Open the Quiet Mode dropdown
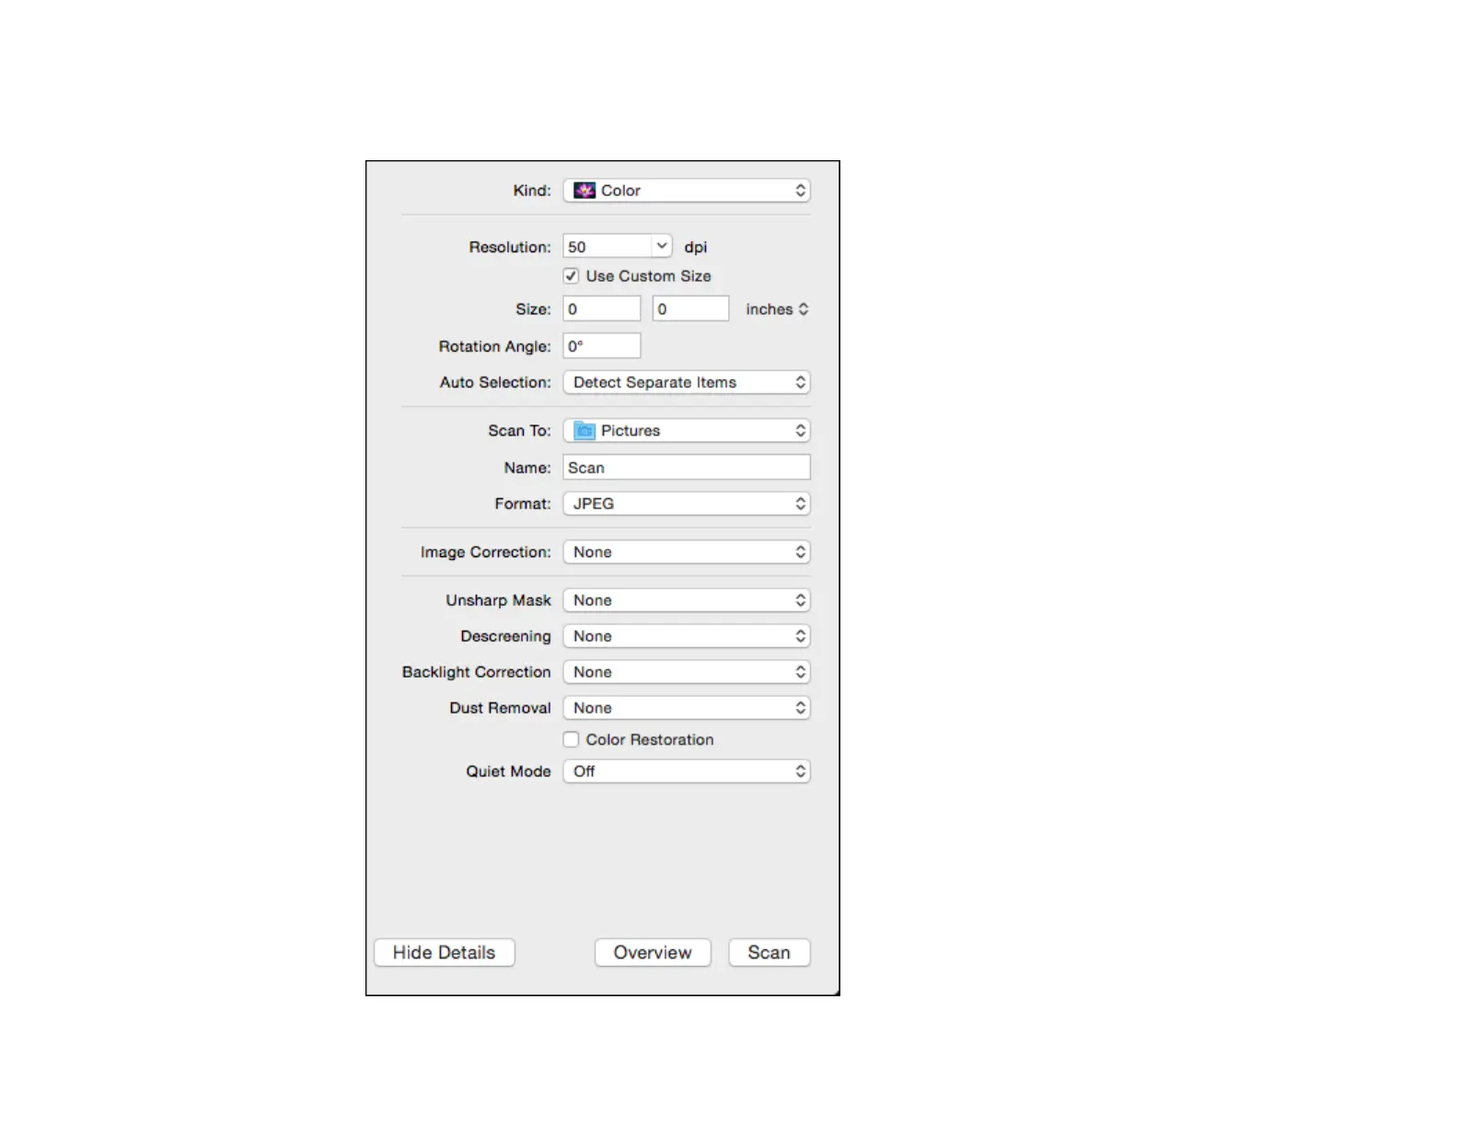Image resolution: width=1458 pixels, height=1127 pixels. pyautogui.click(x=687, y=772)
